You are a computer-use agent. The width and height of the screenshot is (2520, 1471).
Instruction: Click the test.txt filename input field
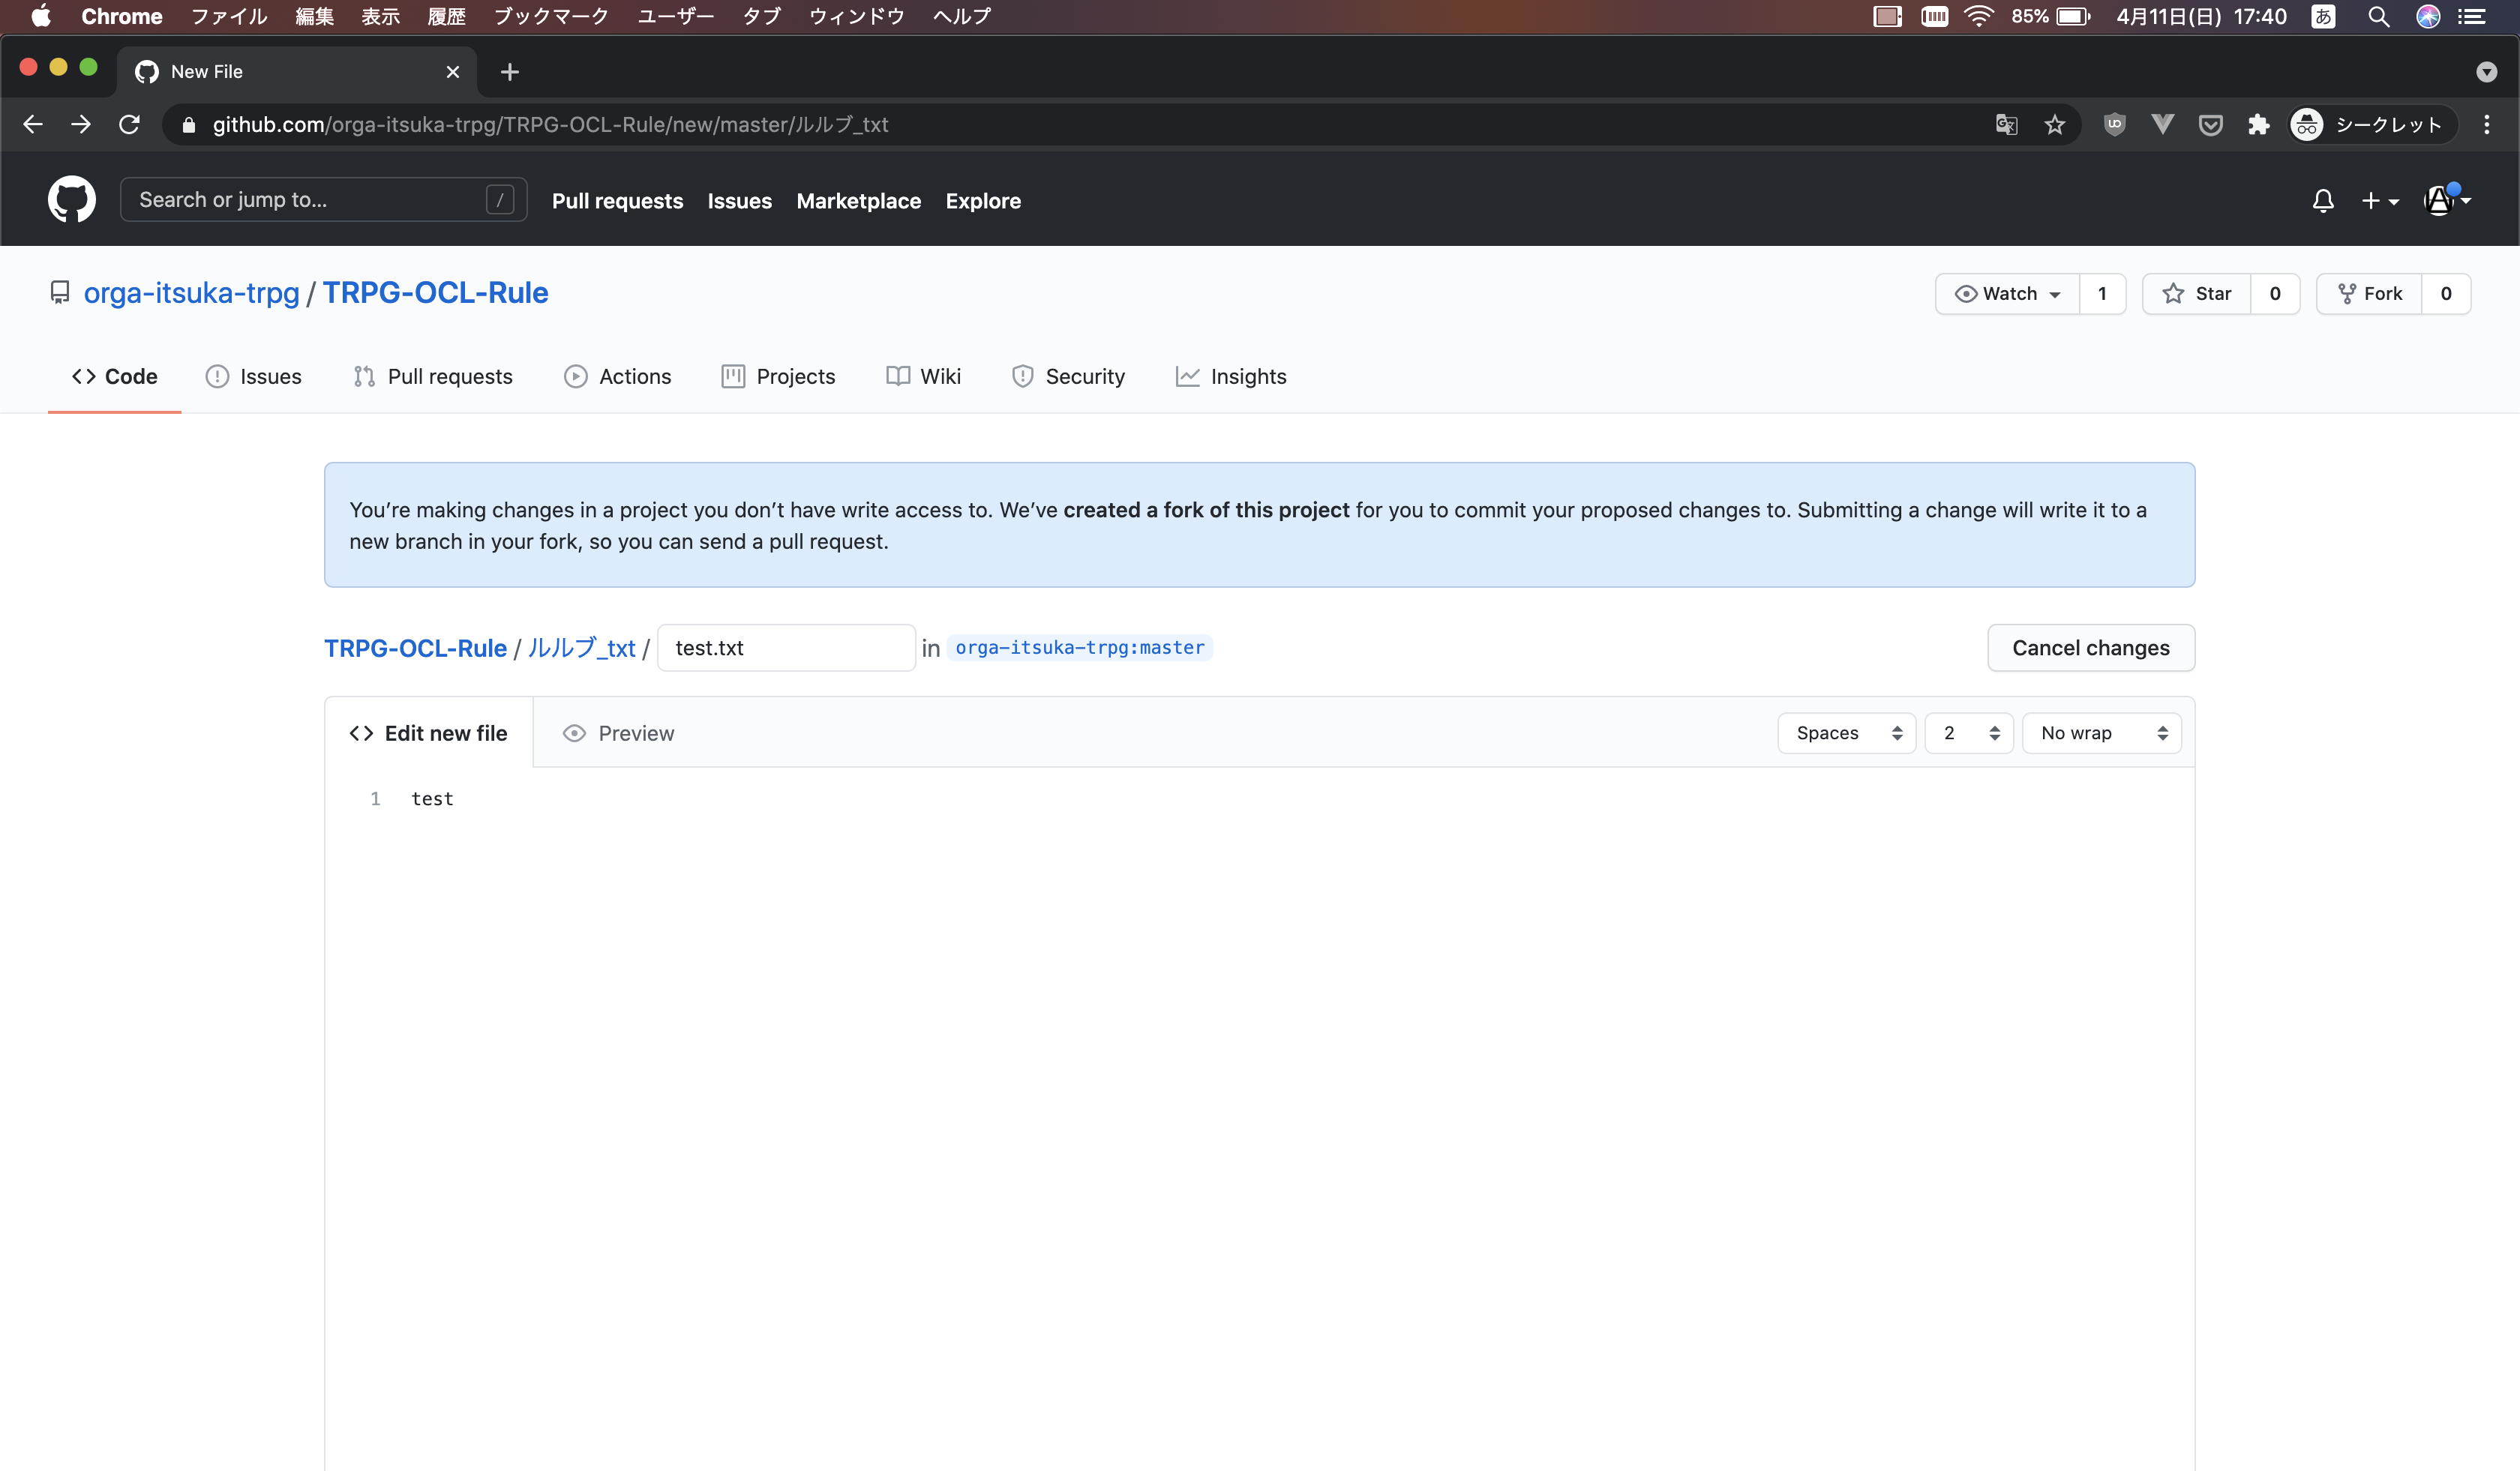[785, 649]
